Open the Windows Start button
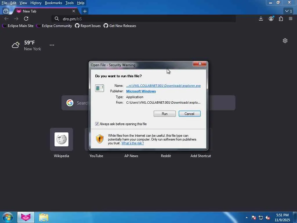 click(x=8, y=217)
